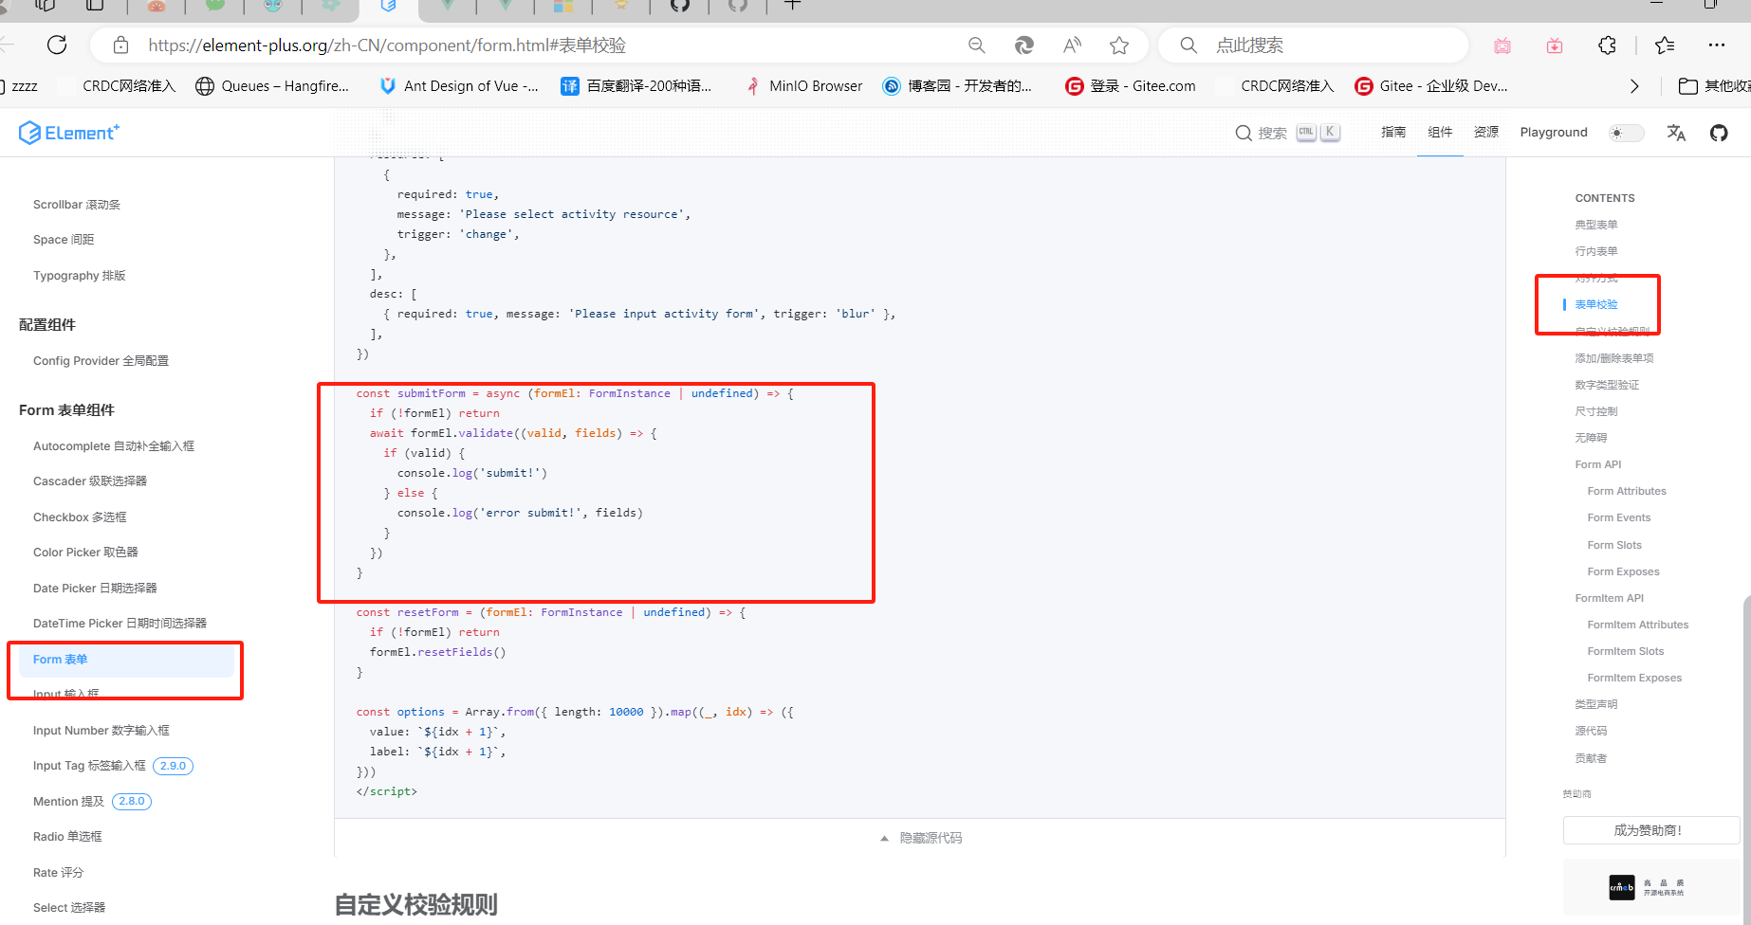Click the browser address bar URL
The height and width of the screenshot is (925, 1751).
[x=387, y=45]
